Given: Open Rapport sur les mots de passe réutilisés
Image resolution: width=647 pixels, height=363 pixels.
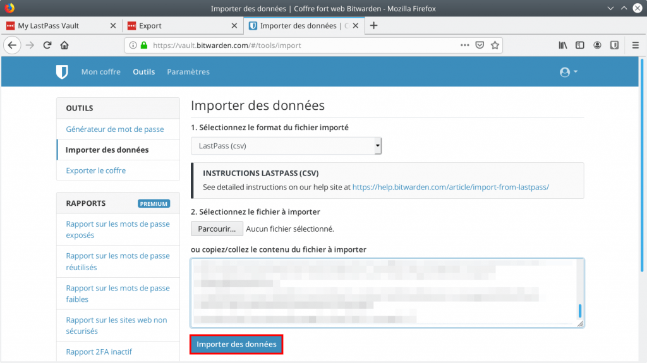Looking at the screenshot, I should pos(118,261).
